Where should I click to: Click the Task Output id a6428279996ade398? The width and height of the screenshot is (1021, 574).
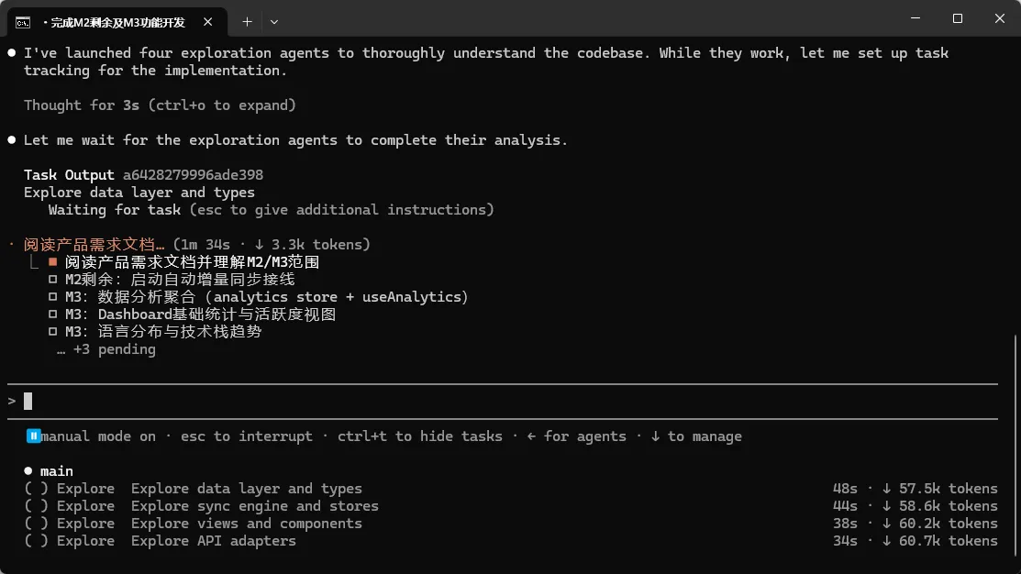(194, 175)
